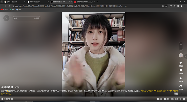The width and height of the screenshot is (187, 102).
Task: Click the search input field in the Douyin modal
Action: [24, 18]
